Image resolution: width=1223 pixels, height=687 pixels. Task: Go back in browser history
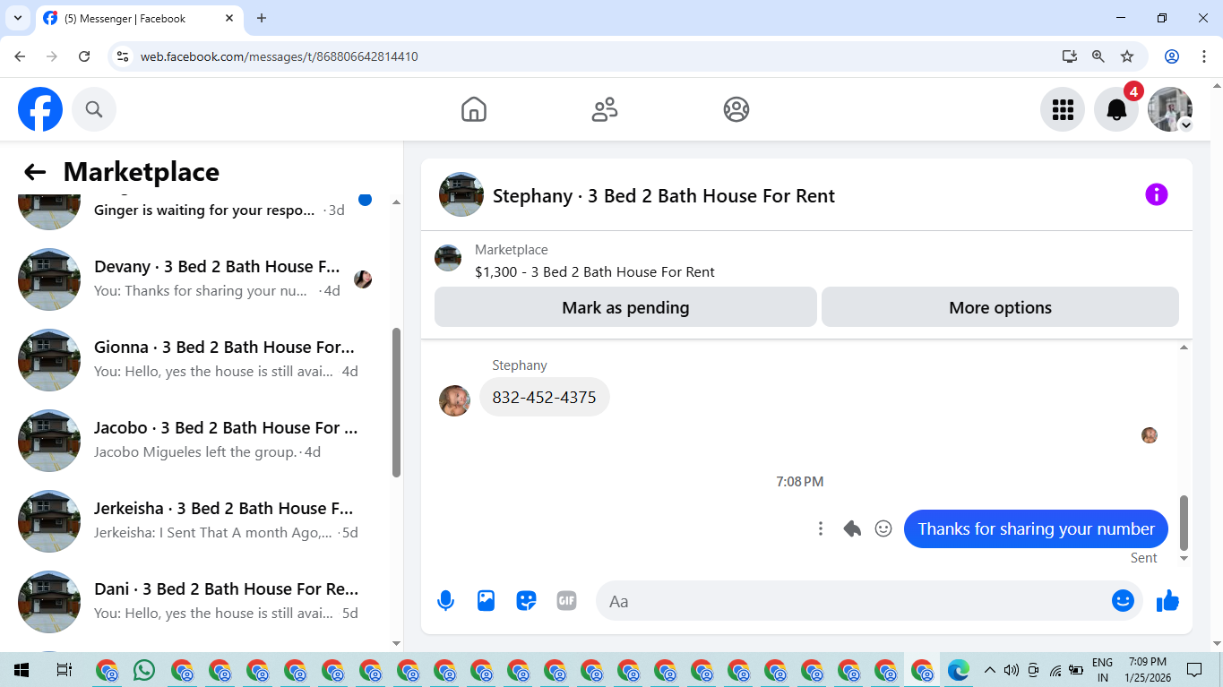pyautogui.click(x=20, y=56)
